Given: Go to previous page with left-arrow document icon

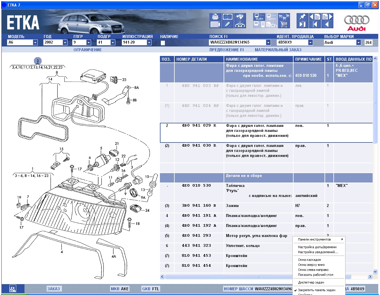Looking at the screenshot, I should tap(315, 17).
